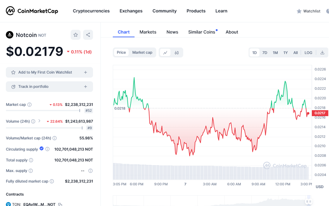Click Track in portfolio button

pyautogui.click(x=49, y=87)
